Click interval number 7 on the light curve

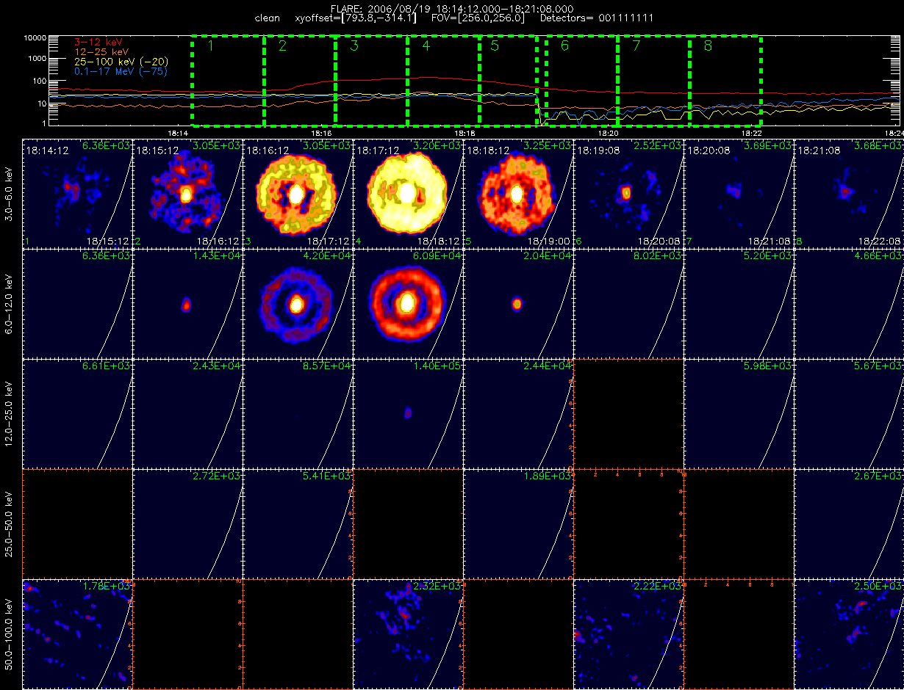pos(636,46)
